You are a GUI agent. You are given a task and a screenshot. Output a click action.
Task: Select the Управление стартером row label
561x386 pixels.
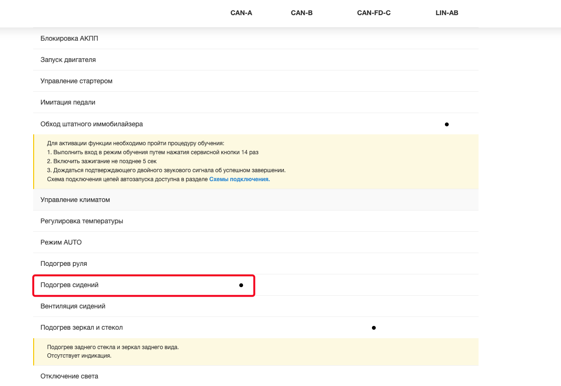76,81
